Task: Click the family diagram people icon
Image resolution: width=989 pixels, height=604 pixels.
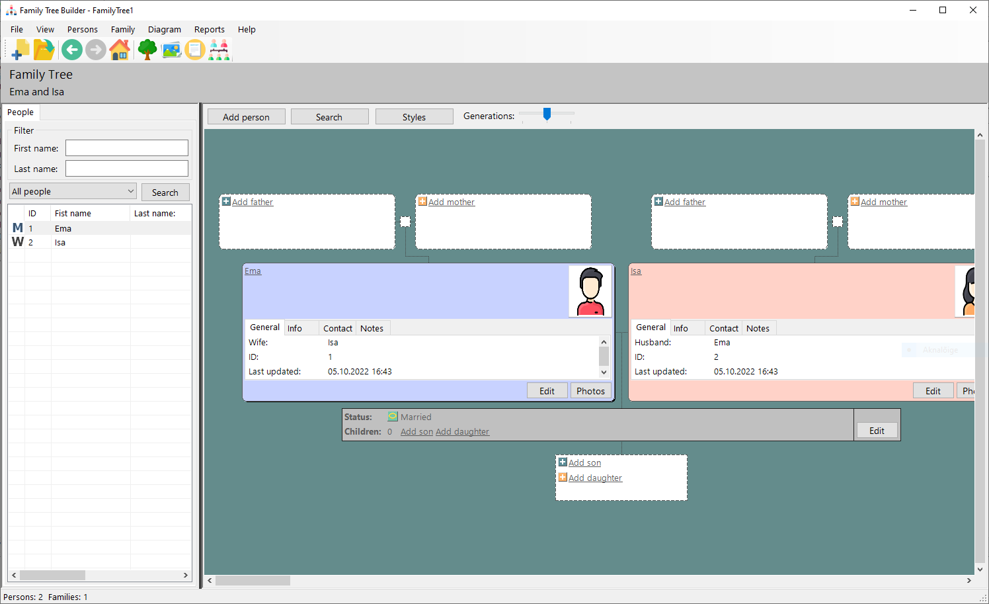Action: 219,50
